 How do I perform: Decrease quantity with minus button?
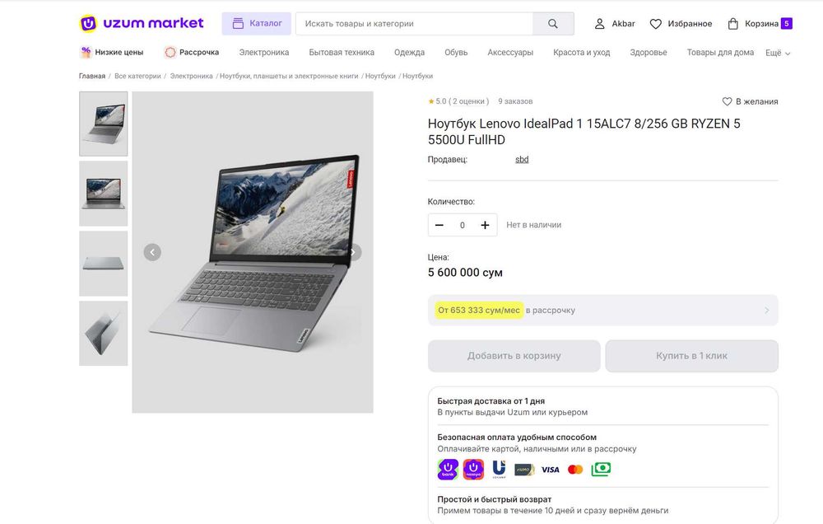point(439,225)
